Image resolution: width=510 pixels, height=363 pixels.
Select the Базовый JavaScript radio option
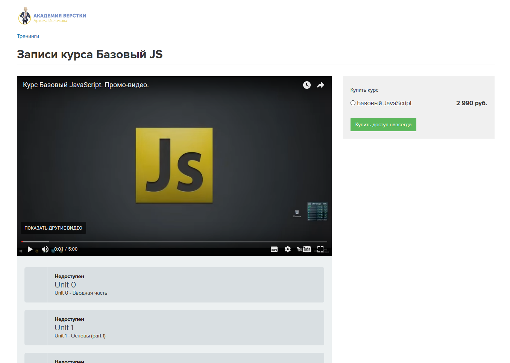353,103
